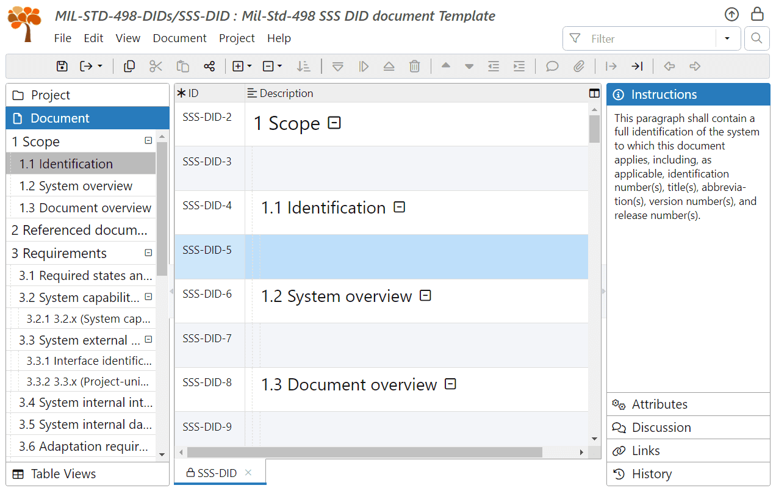Image resolution: width=776 pixels, height=488 pixels.
Task: Collapse the 1 Scope heading in document
Action: tap(334, 123)
